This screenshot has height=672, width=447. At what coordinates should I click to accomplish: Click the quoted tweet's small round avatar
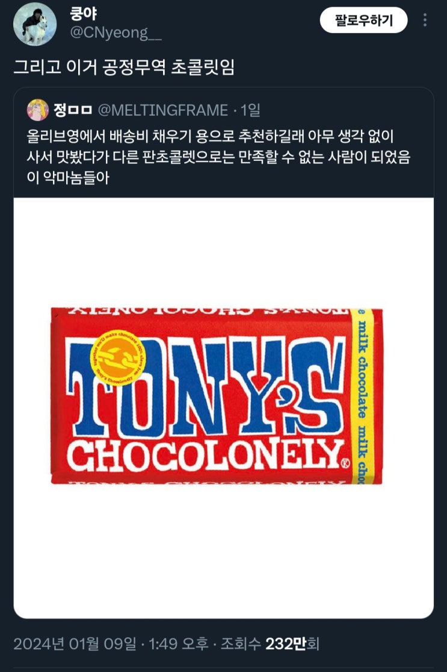(x=38, y=110)
